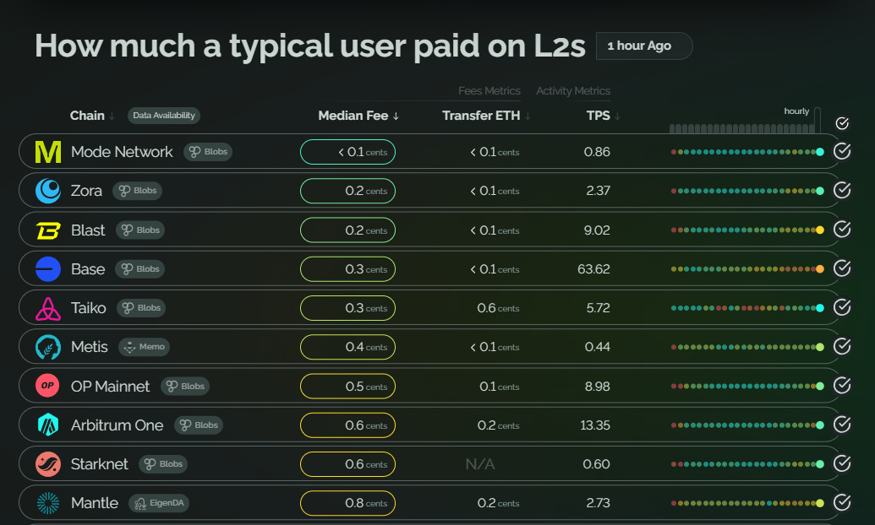Toggle the Zora row checkmark
The image size is (875, 525).
(x=842, y=191)
